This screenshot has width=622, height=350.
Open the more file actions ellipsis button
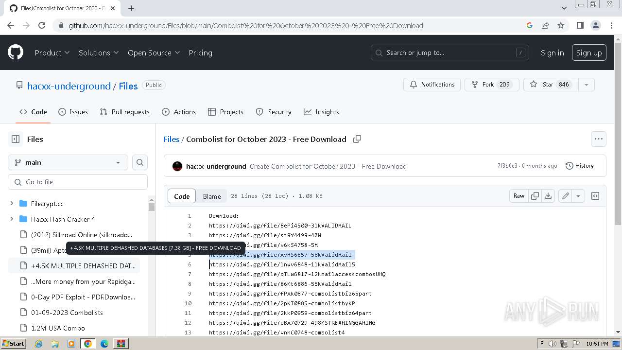599,139
